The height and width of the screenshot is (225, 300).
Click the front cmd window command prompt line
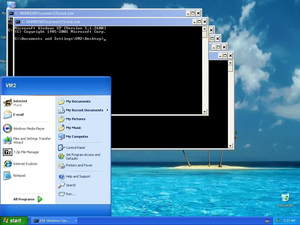pos(60,39)
